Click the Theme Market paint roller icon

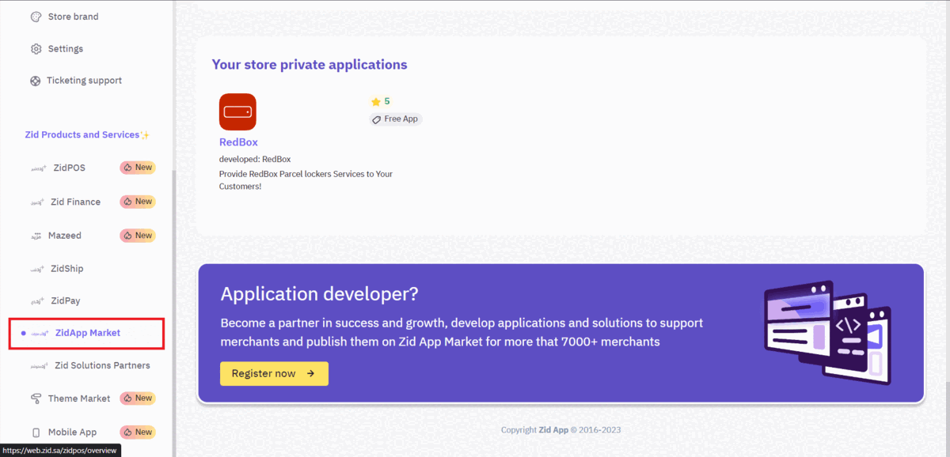(x=36, y=398)
